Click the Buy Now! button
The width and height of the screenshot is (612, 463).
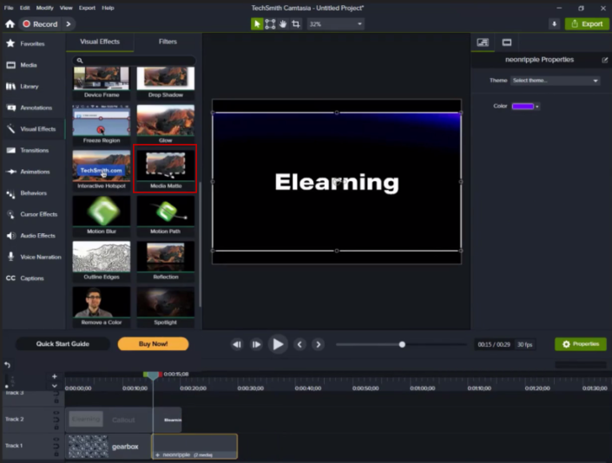click(x=153, y=344)
